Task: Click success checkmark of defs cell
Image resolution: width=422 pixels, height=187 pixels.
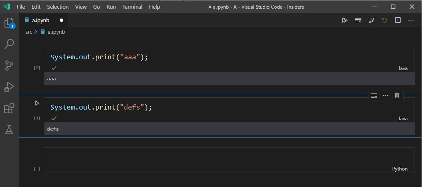Action: 54,119
